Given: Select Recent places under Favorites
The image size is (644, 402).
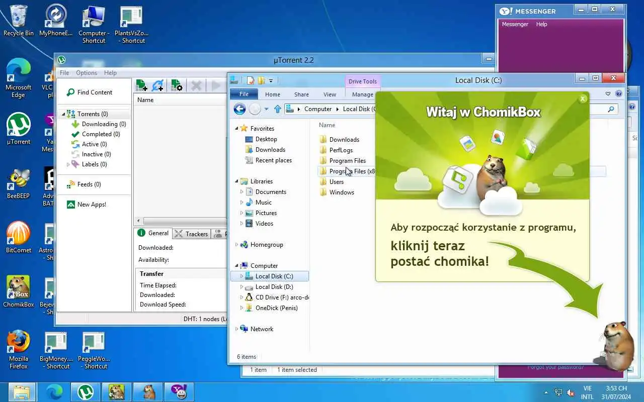Looking at the screenshot, I should (273, 160).
